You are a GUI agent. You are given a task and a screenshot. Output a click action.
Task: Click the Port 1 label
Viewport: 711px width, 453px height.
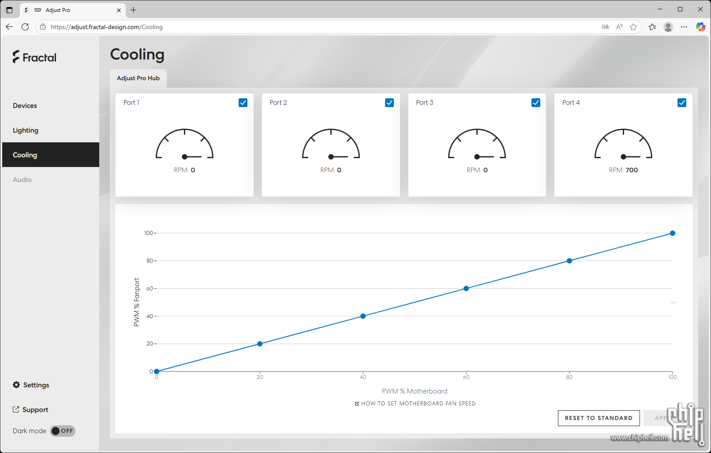(x=131, y=102)
